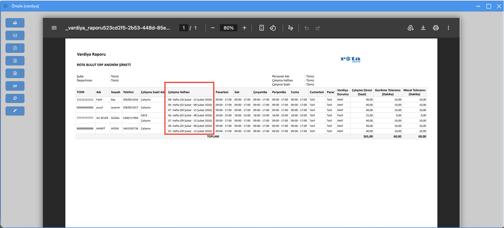This screenshot has width=504, height=228.
Task: Click the swap arrows button in sidebar
Action: point(15,86)
